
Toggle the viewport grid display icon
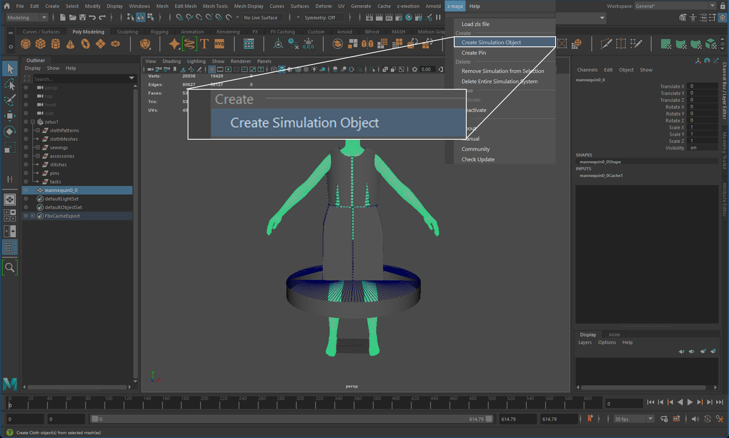212,69
